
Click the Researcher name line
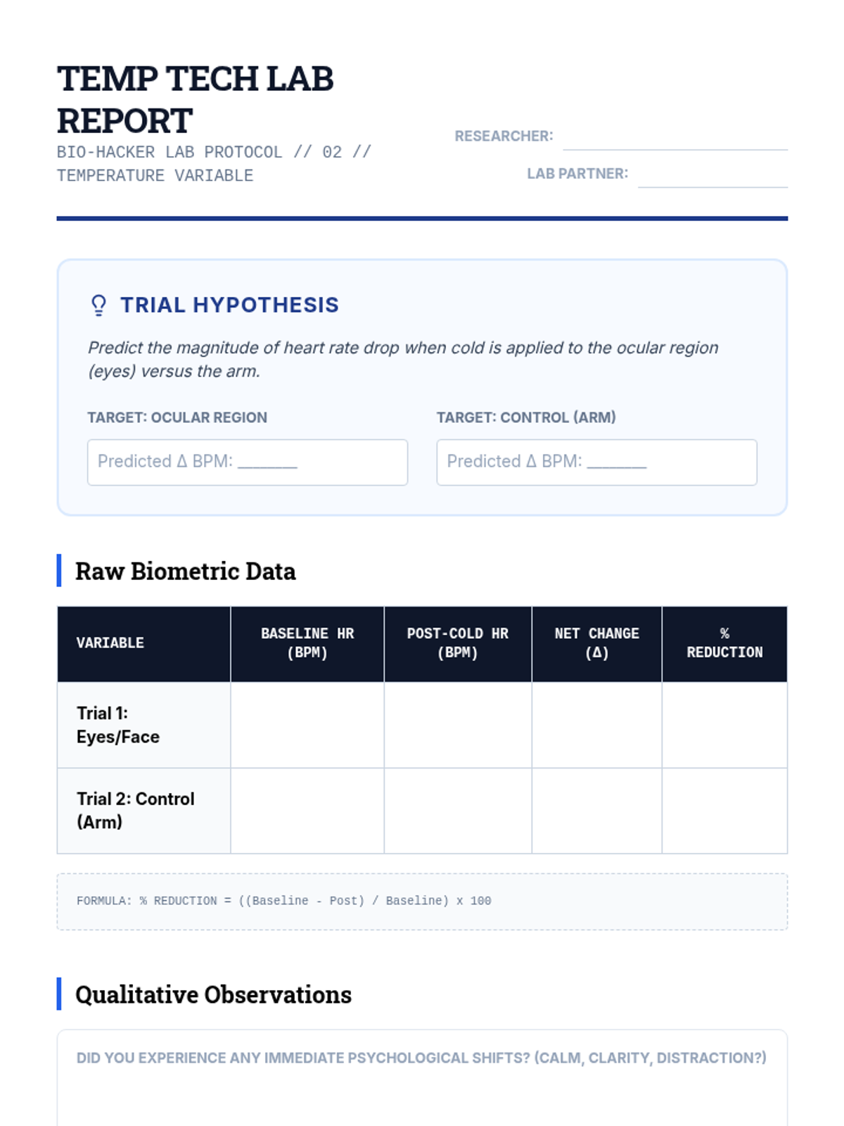pos(674,139)
